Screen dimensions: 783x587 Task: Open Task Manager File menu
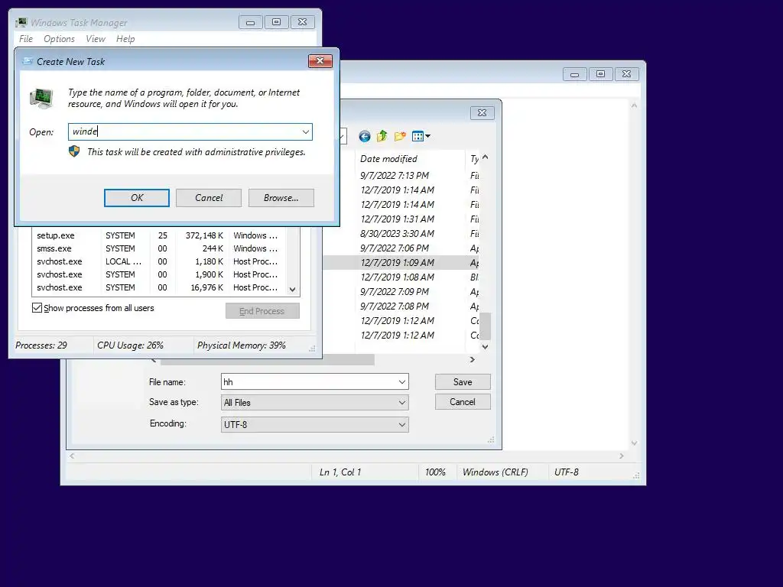[x=26, y=39]
